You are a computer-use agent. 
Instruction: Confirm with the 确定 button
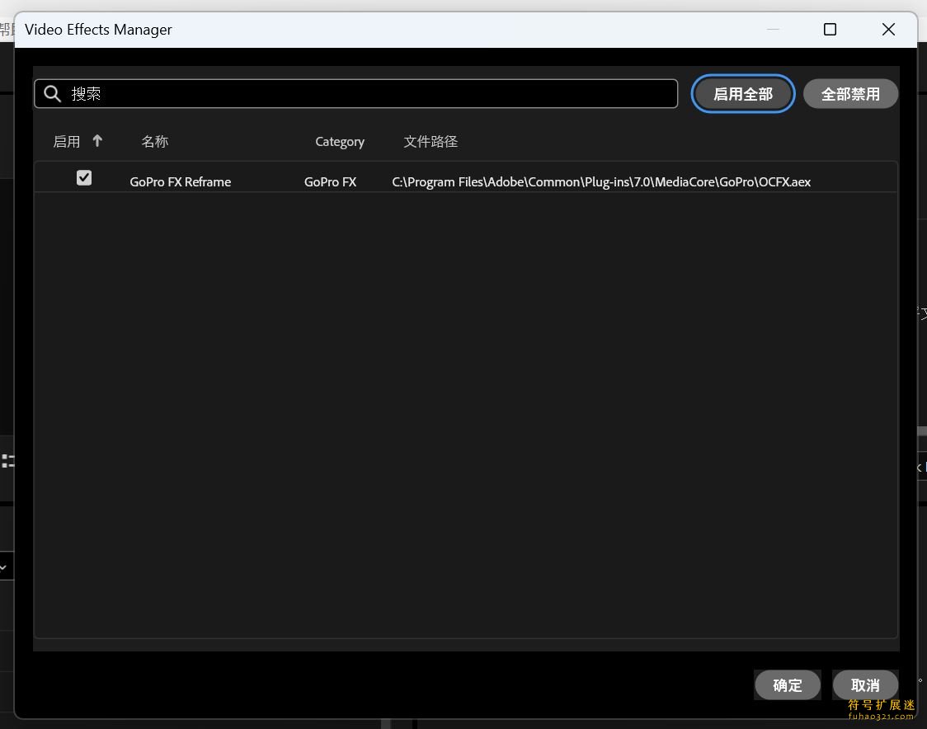pos(787,685)
